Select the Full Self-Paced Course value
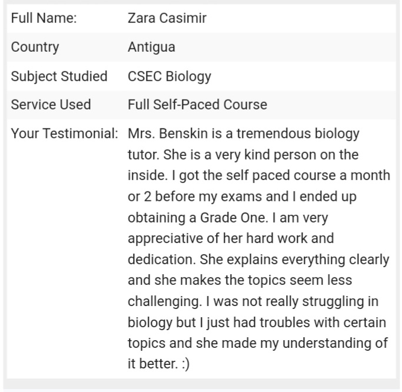402x392 pixels. tap(197, 105)
